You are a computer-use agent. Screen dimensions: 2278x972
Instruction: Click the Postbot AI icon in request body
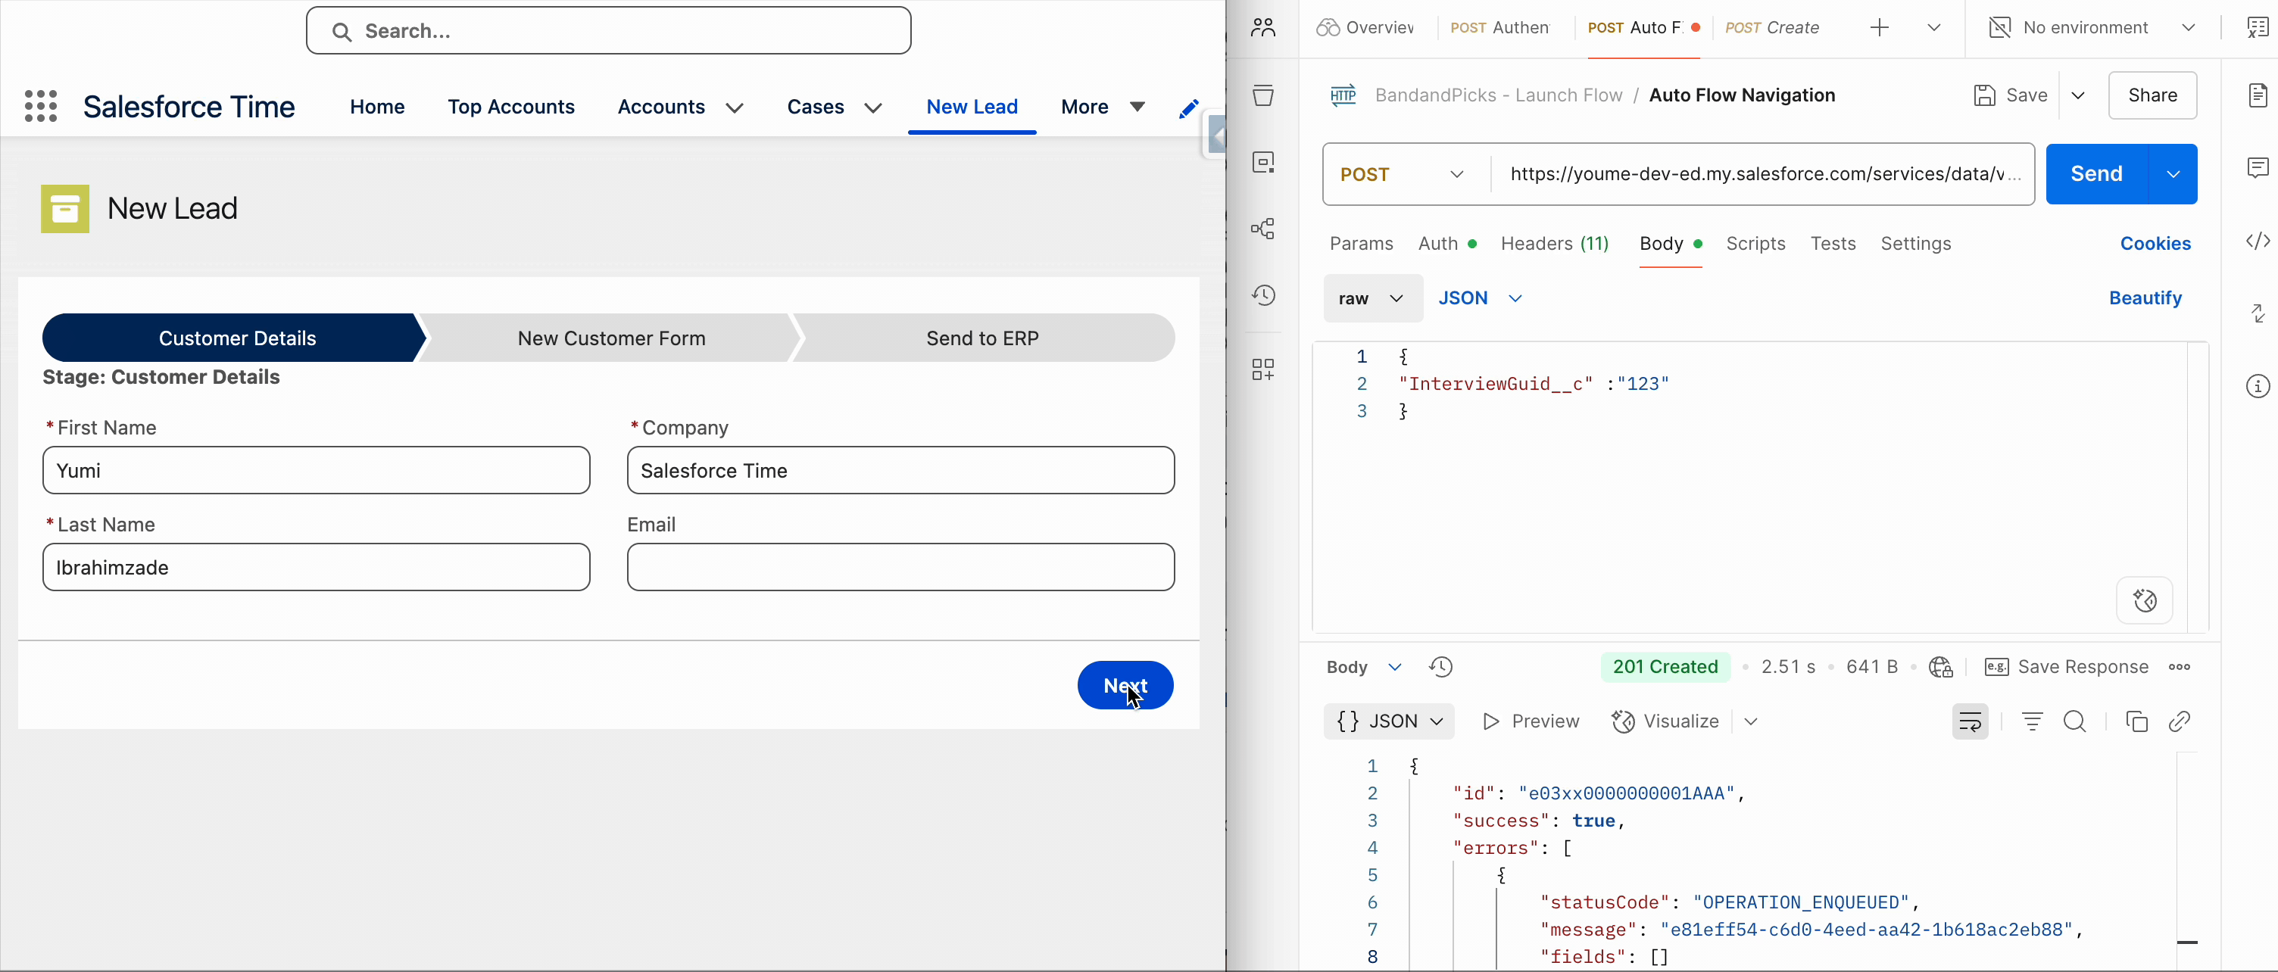click(x=2145, y=601)
